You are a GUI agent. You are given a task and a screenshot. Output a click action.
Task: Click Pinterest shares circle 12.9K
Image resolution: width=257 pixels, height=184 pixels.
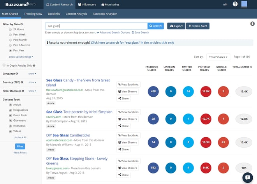click(206, 92)
